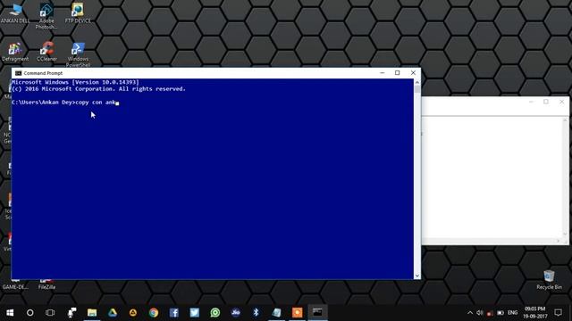This screenshot has height=321, width=572.
Task: Launch Google Chrome from taskbar
Action: (x=154, y=313)
